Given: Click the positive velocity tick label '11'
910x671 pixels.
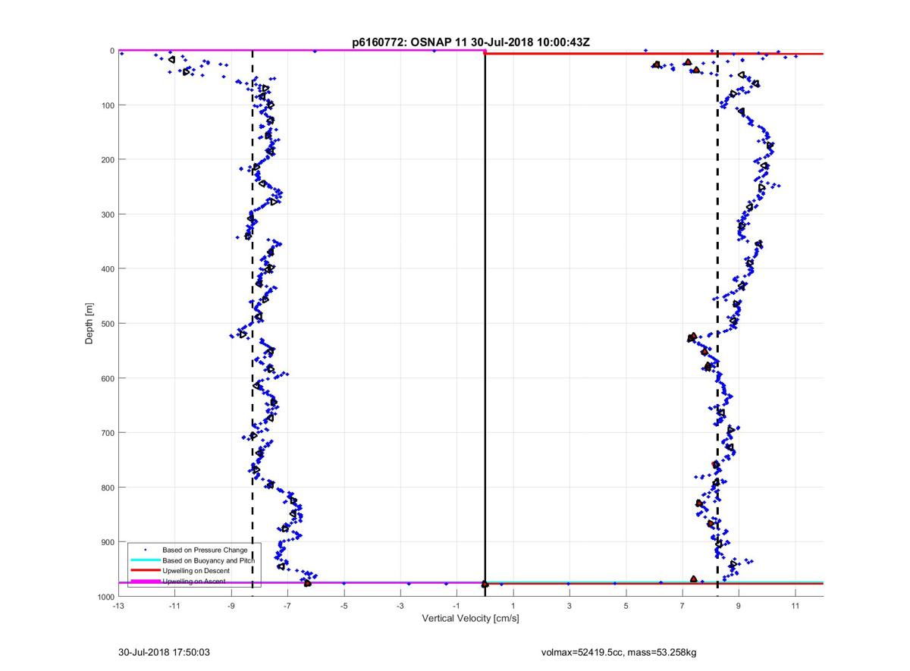Looking at the screenshot, I should (795, 606).
